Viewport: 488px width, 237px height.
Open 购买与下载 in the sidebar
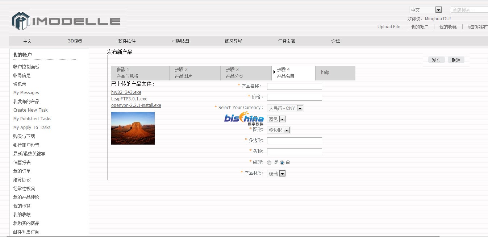tap(24, 136)
